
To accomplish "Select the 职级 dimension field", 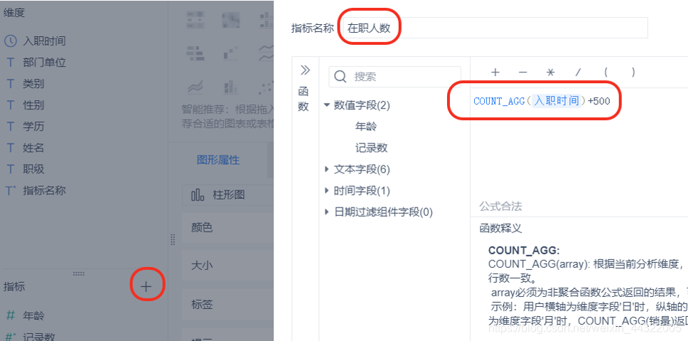I will 33,169.
